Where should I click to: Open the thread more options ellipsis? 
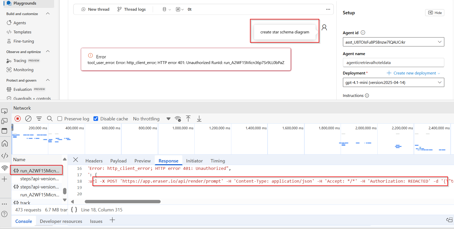pyautogui.click(x=328, y=9)
